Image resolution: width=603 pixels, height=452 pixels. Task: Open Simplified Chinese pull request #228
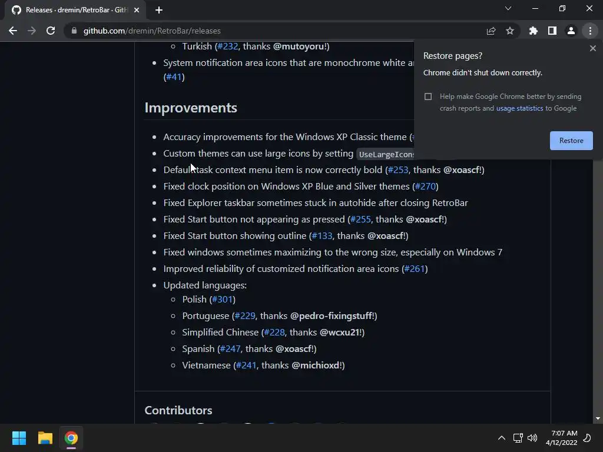click(274, 333)
